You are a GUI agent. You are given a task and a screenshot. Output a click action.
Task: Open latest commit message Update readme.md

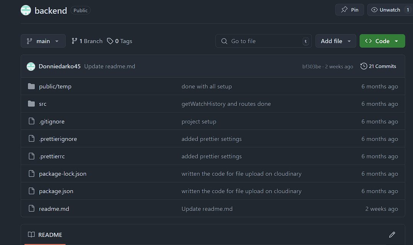[110, 67]
